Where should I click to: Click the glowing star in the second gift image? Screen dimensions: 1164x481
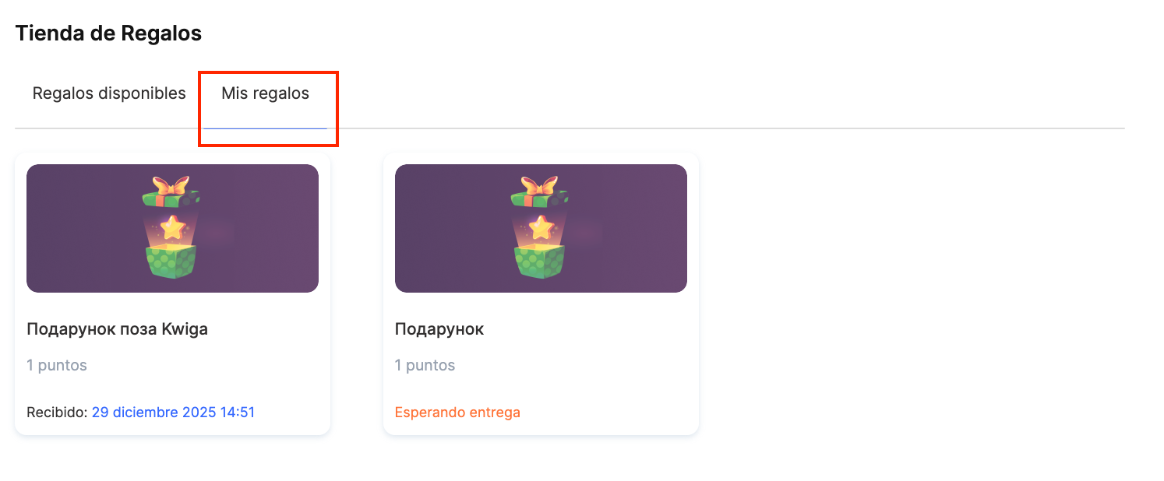[540, 228]
